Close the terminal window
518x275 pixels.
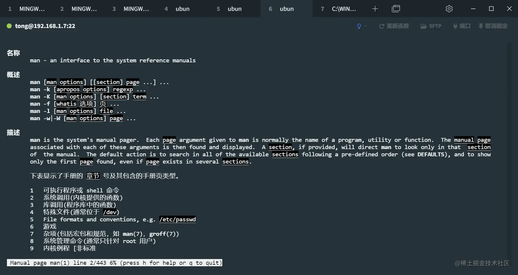pyautogui.click(x=509, y=9)
